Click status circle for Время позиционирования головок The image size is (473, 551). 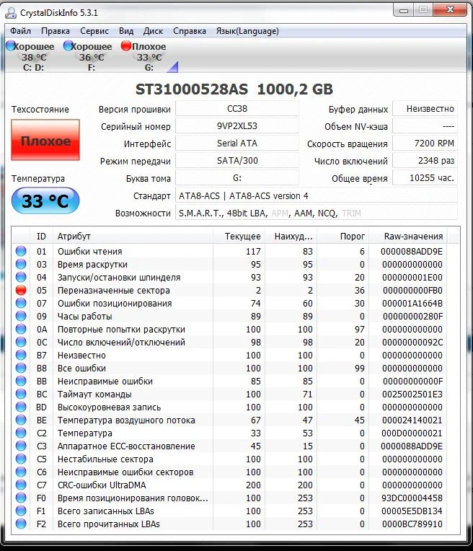[21, 498]
